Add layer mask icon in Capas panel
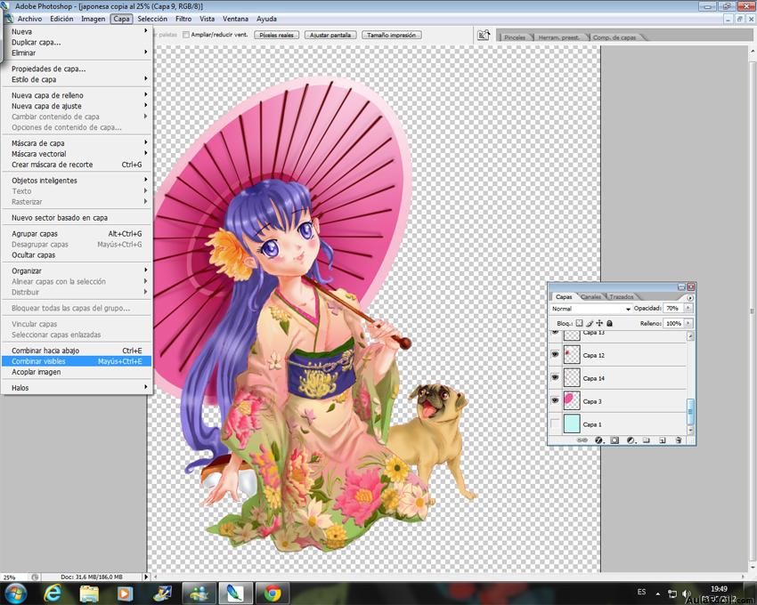The image size is (757, 605). click(615, 440)
